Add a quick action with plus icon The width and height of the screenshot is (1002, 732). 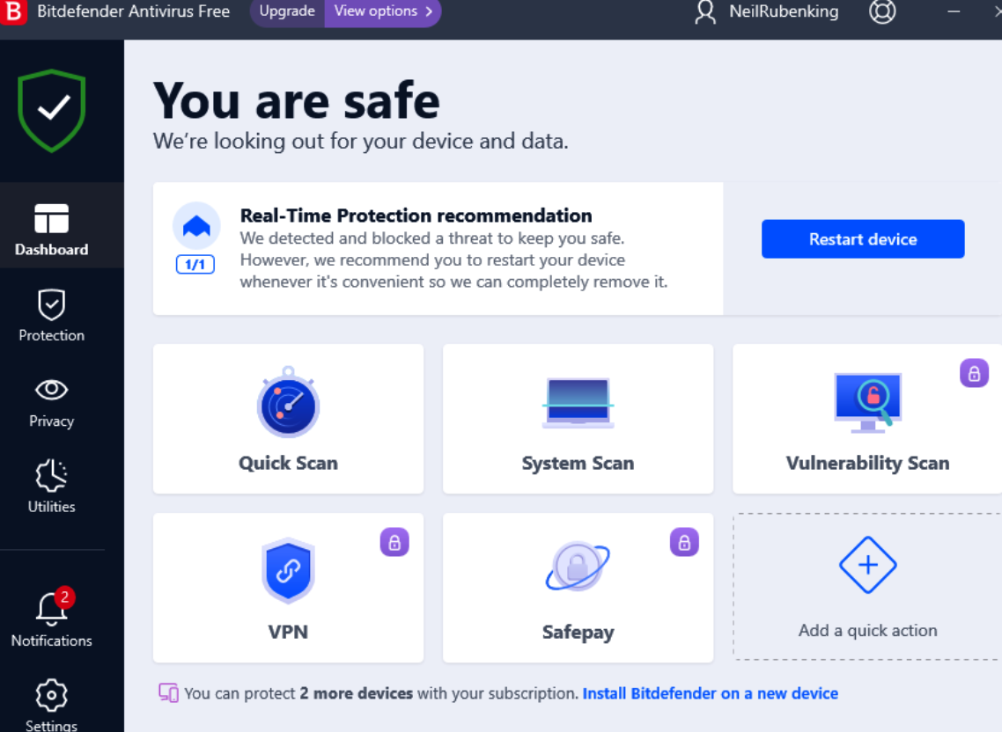pyautogui.click(x=868, y=586)
